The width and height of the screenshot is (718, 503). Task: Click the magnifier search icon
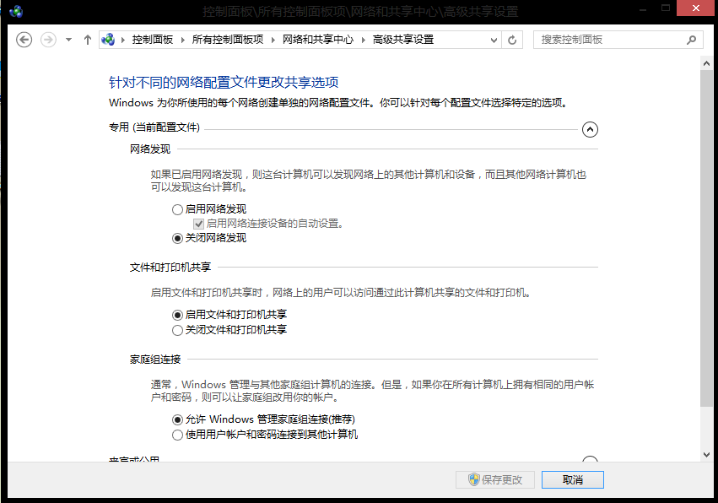(x=692, y=40)
